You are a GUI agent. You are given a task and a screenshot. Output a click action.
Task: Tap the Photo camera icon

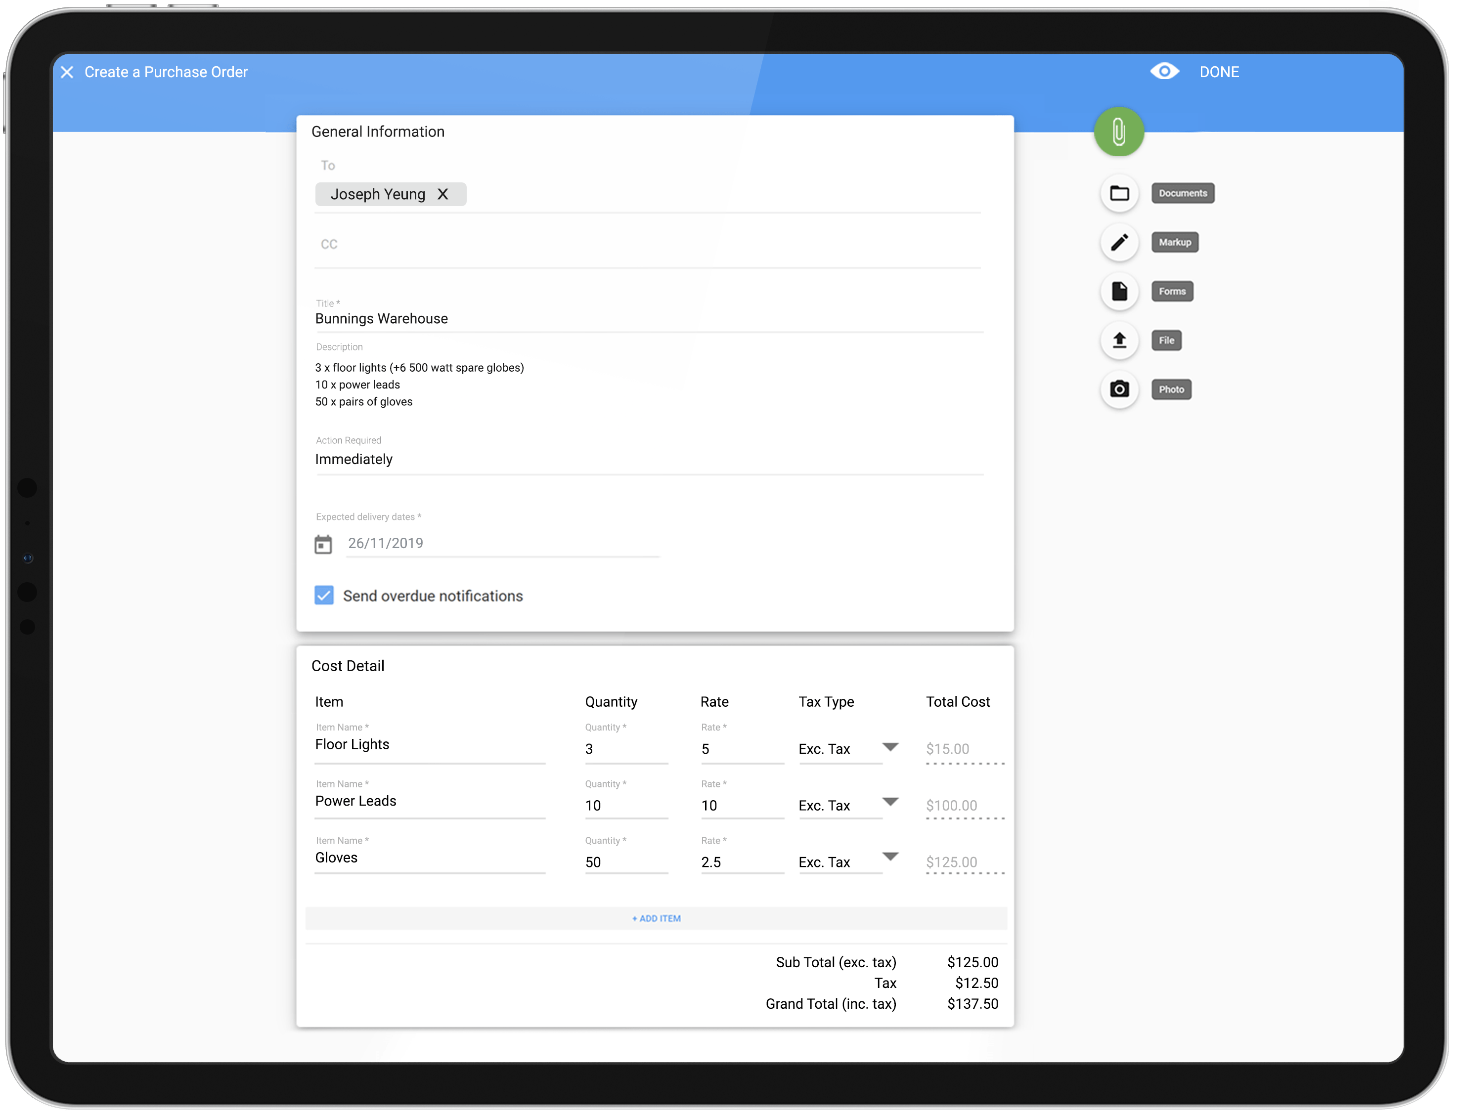(x=1120, y=389)
